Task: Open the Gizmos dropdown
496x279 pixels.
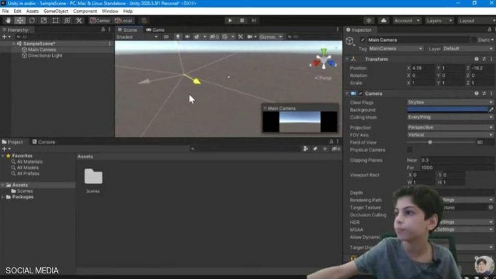Action: click(x=270, y=37)
